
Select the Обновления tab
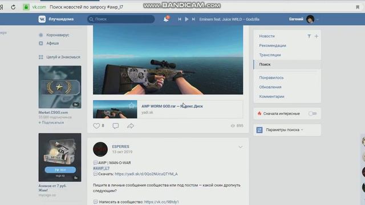click(270, 87)
